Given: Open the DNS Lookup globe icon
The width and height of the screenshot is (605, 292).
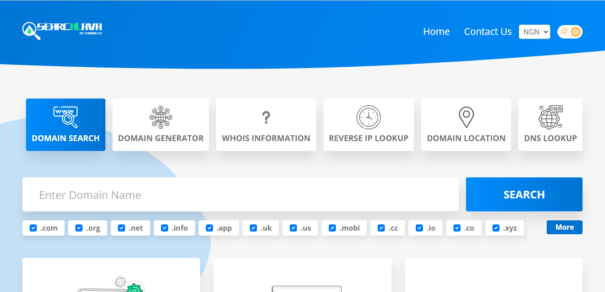Looking at the screenshot, I should [x=550, y=117].
